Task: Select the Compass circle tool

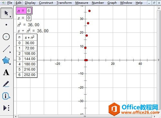Action: (6, 37)
